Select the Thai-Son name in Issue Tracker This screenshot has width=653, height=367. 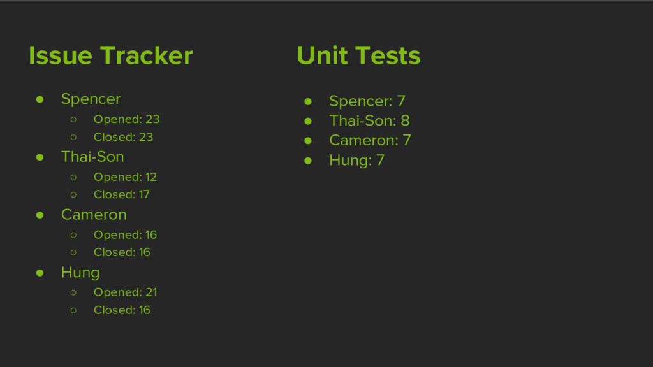coord(92,157)
